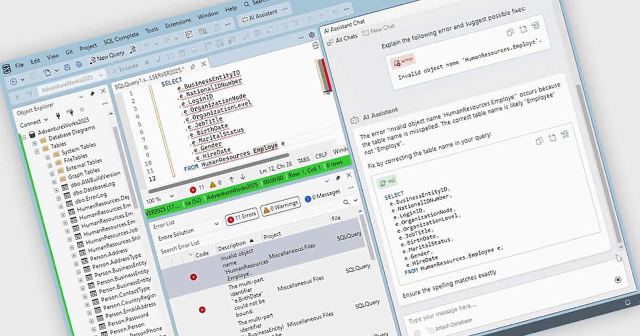Toggle the 11 Errors filter button

pyautogui.click(x=241, y=217)
